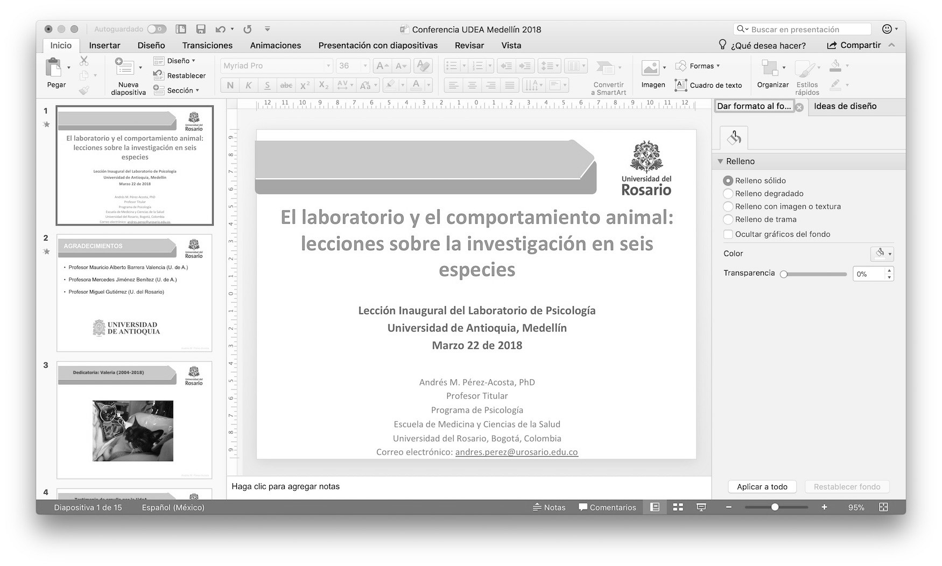This screenshot has height=566, width=942.
Task: Select Relleno degradado radio button
Action: [728, 194]
